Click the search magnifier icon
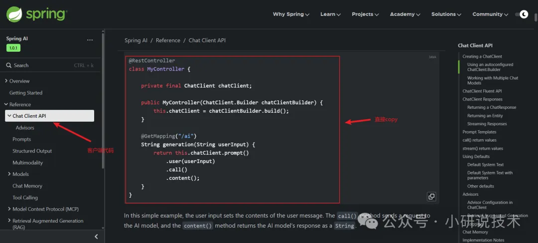Screen dimensions: 538x243 (x=9, y=66)
